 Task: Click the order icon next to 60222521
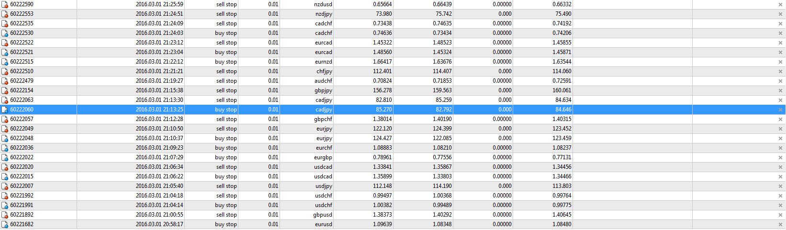tap(5, 52)
